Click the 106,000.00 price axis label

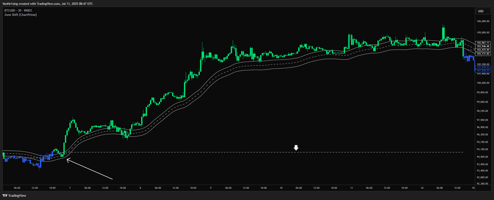483,21
